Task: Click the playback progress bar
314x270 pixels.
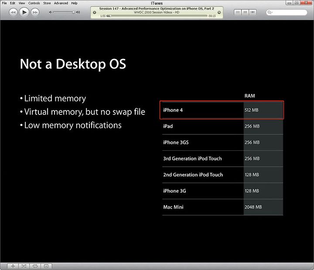Action: click(x=157, y=16)
